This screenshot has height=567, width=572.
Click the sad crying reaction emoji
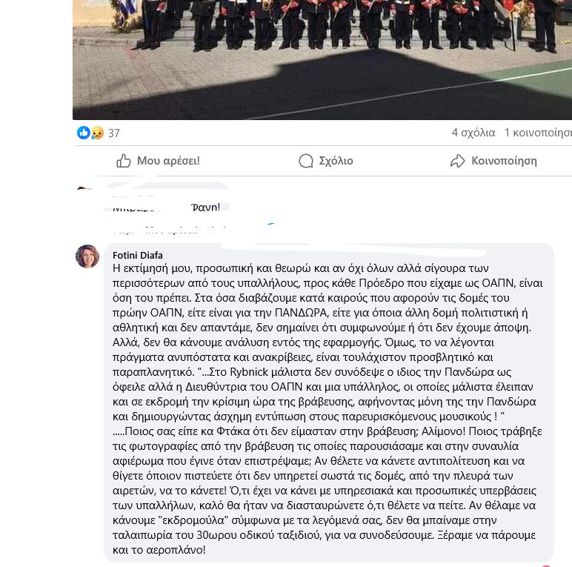click(x=97, y=133)
